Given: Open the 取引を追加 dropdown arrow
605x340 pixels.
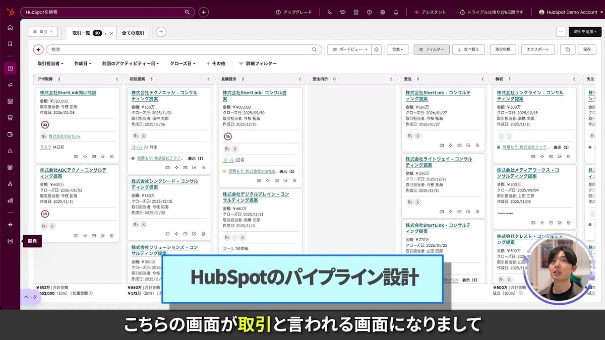Looking at the screenshot, I should pos(596,31).
